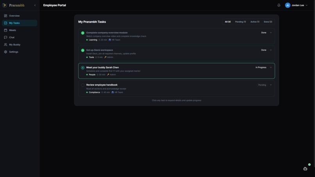Screen dimensions: 315x177
Task: Click the Learning category tag
Action: pos(92,40)
